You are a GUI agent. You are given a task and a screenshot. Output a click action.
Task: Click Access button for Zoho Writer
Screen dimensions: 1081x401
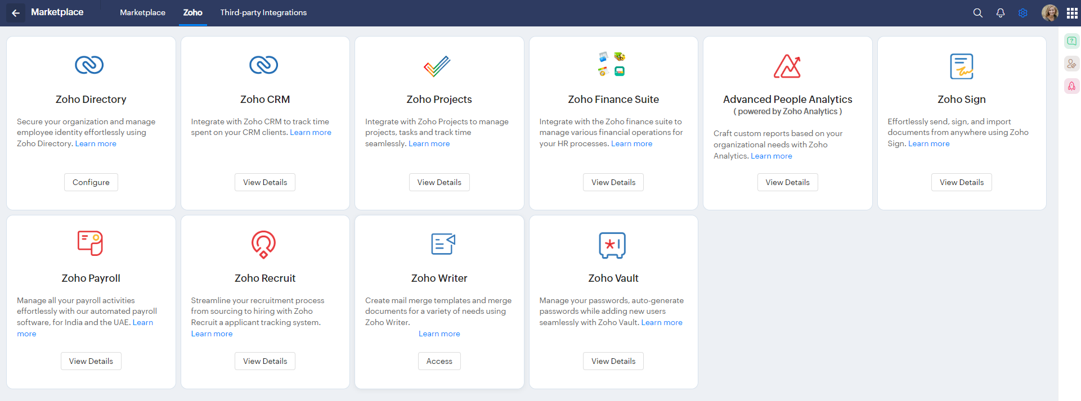pos(439,361)
